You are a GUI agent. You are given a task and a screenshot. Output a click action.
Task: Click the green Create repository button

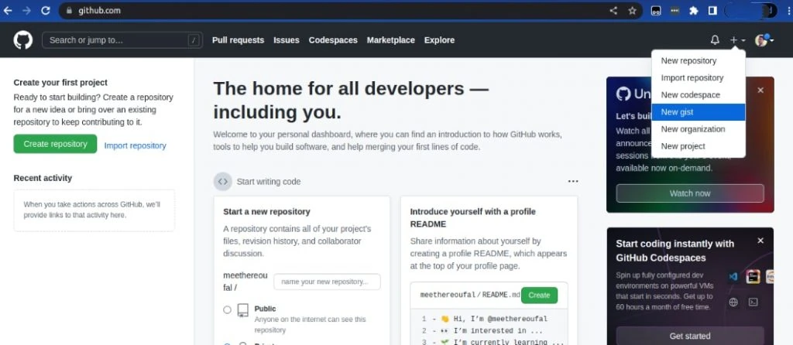(x=55, y=144)
